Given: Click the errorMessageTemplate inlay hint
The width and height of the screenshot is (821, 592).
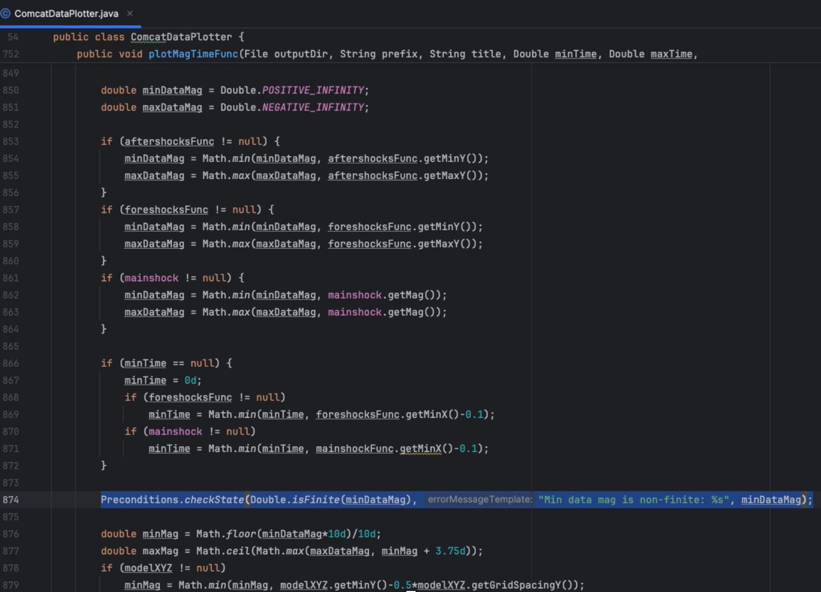Looking at the screenshot, I should [479, 500].
